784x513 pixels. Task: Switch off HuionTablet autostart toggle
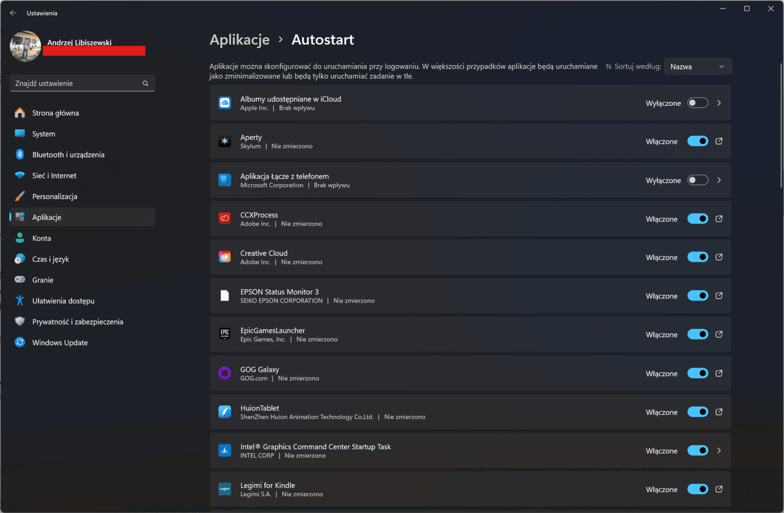pyautogui.click(x=698, y=412)
